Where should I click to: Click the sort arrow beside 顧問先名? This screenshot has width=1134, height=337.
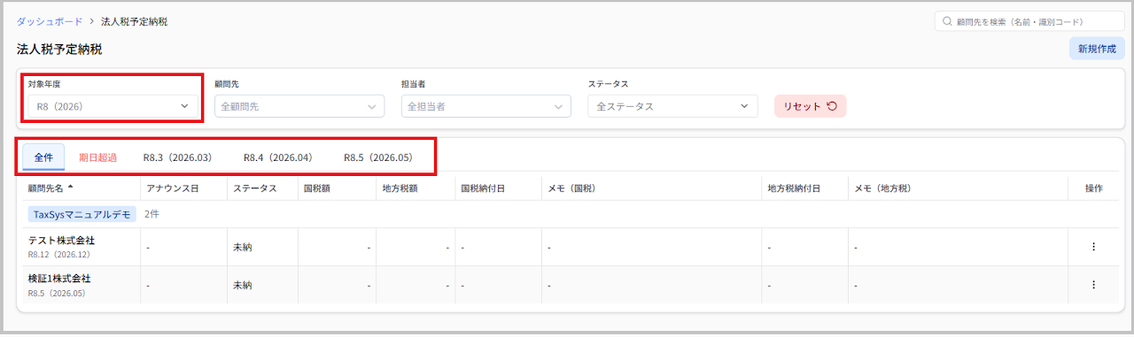coord(70,188)
